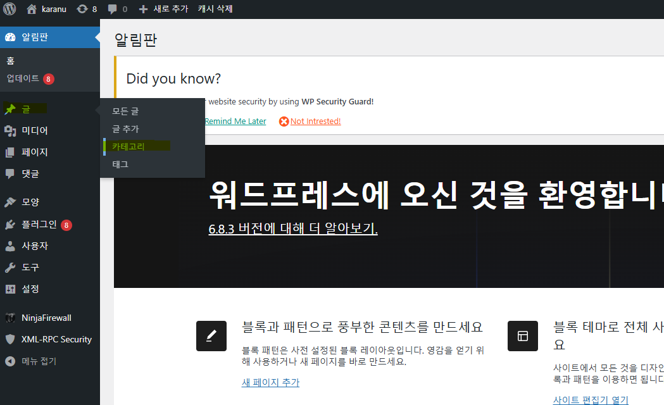The image size is (664, 405).
Task: Click the comment count 0 in admin bar
Action: click(125, 9)
